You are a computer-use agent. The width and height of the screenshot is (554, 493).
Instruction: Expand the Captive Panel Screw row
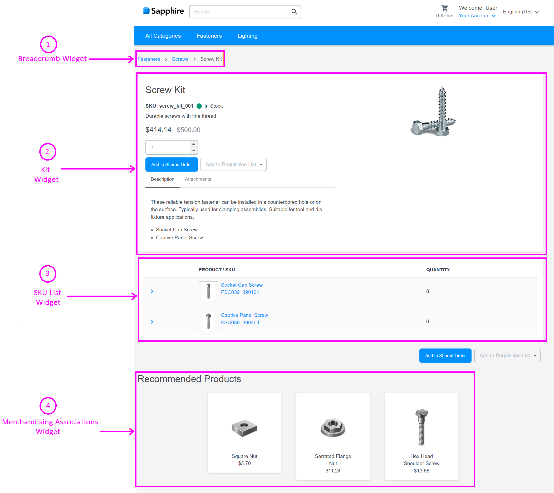point(152,322)
